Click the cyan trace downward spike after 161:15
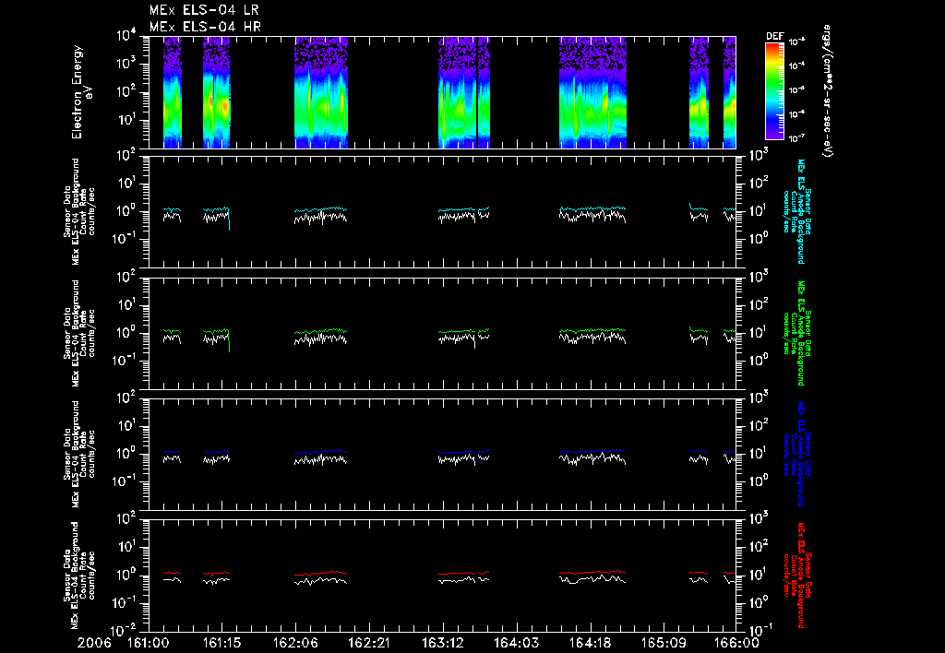 [229, 220]
